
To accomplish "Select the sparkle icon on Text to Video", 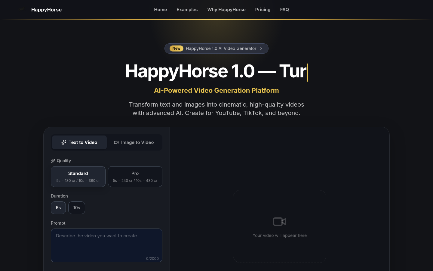I will [x=64, y=142].
